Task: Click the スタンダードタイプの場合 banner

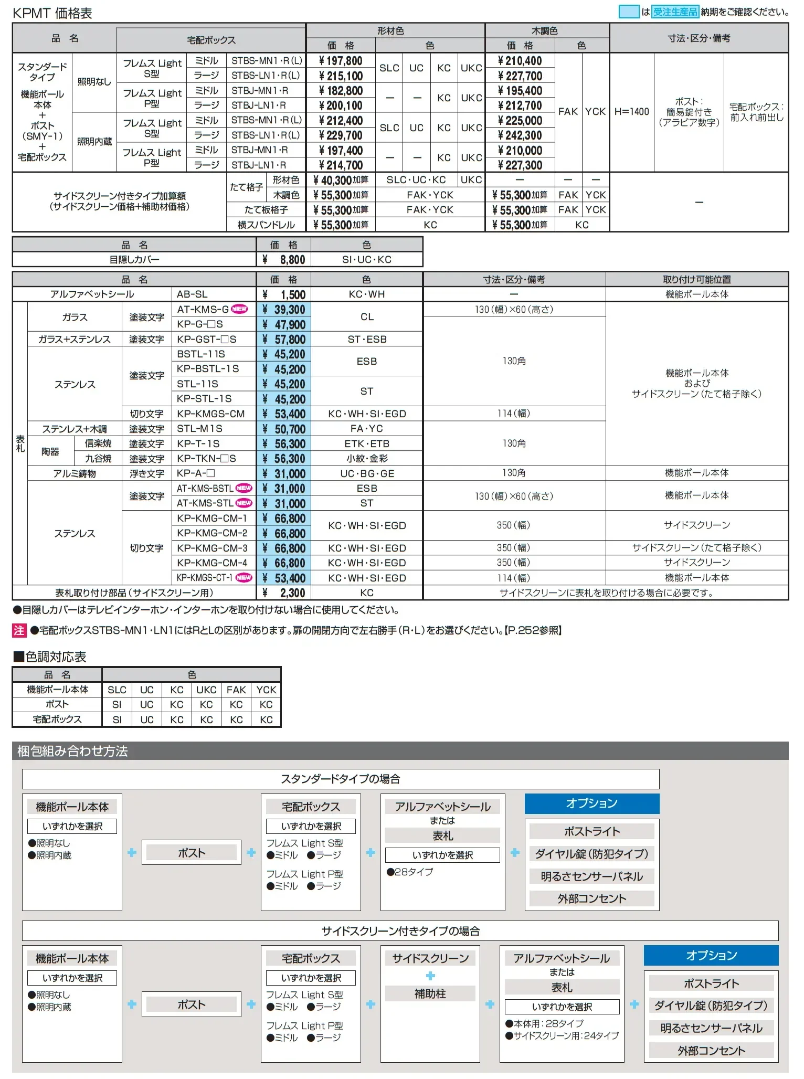Action: 341,779
